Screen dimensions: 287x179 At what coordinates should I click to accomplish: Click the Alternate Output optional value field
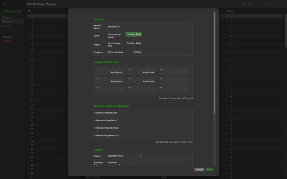(x=133, y=163)
